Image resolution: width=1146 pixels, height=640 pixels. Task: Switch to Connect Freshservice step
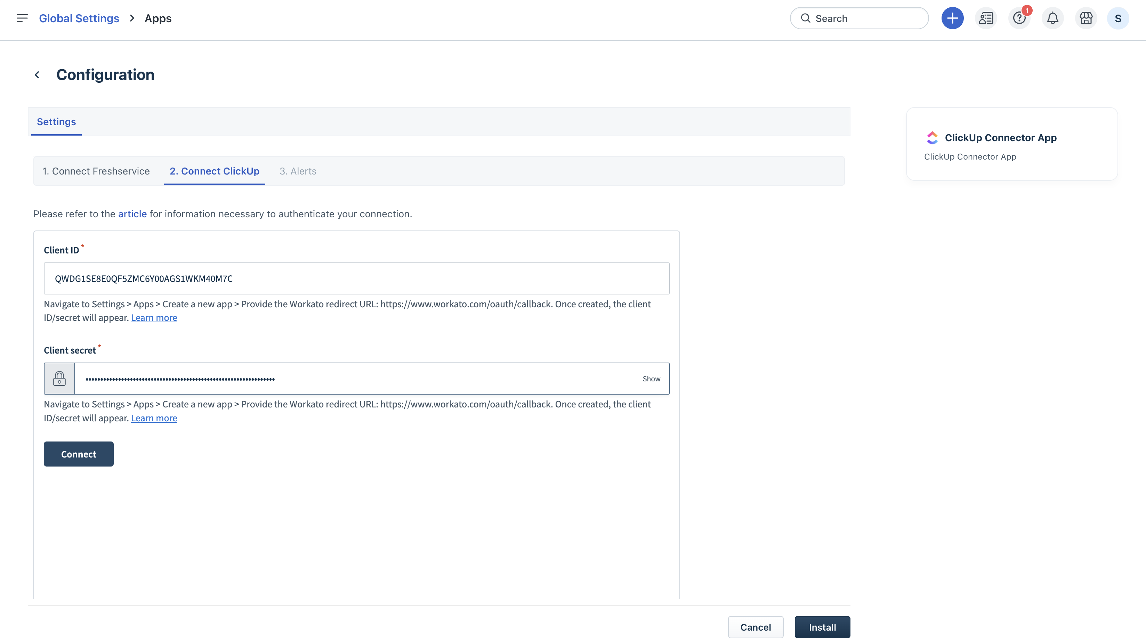[x=96, y=171]
